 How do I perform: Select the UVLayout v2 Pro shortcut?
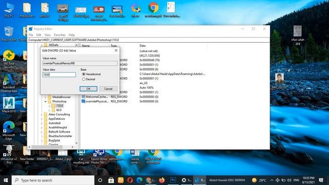click(x=9, y=154)
